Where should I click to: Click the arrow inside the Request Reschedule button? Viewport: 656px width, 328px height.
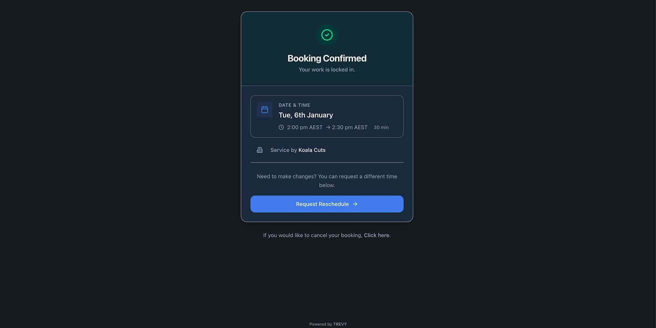[x=355, y=204]
